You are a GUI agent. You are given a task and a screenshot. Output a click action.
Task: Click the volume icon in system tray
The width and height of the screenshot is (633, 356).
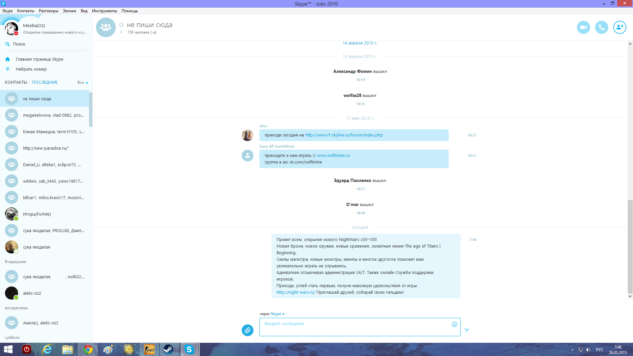pos(588,350)
